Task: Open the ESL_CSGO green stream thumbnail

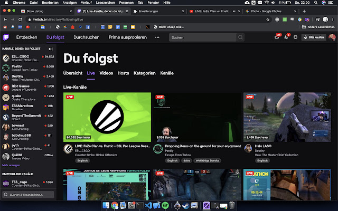Action: (107, 117)
